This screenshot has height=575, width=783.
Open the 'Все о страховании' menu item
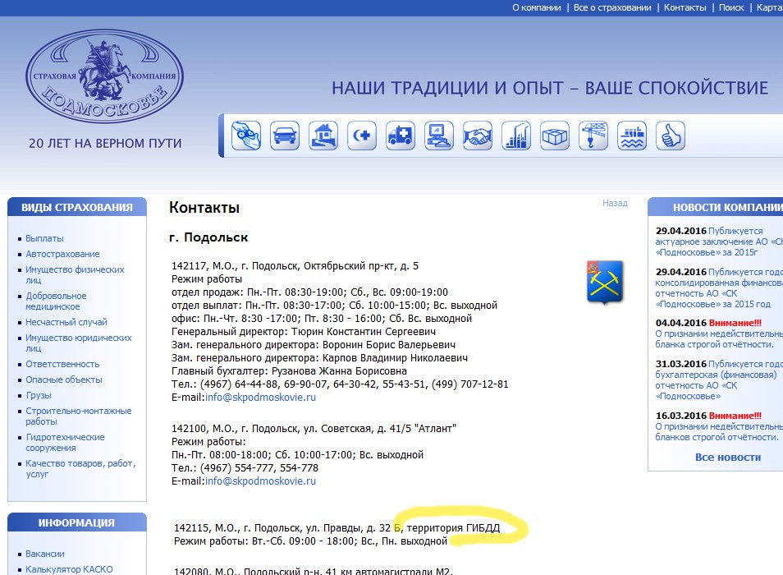(612, 7)
